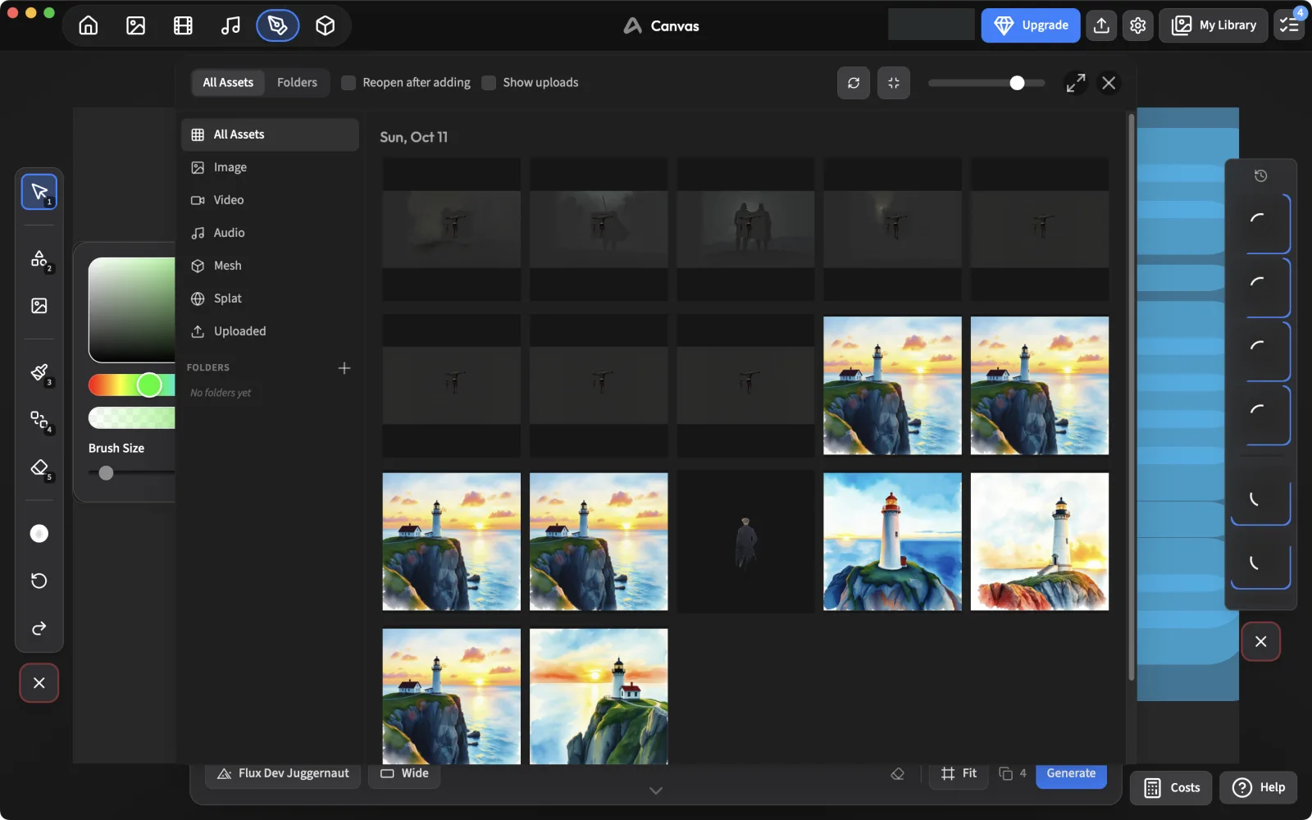The image size is (1312, 820).
Task: Filter assets by Splat
Action: click(x=270, y=298)
